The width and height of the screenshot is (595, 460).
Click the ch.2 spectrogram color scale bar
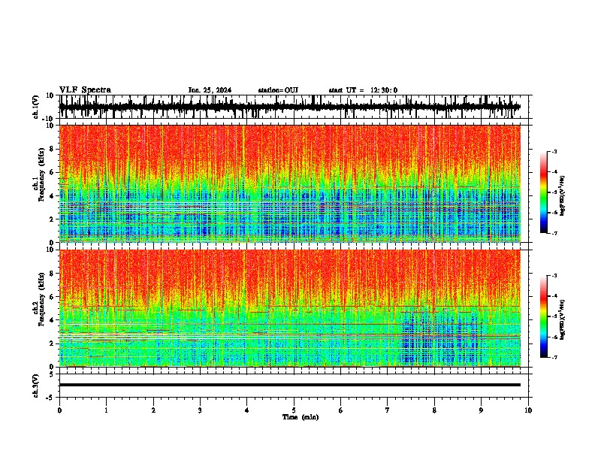point(544,316)
